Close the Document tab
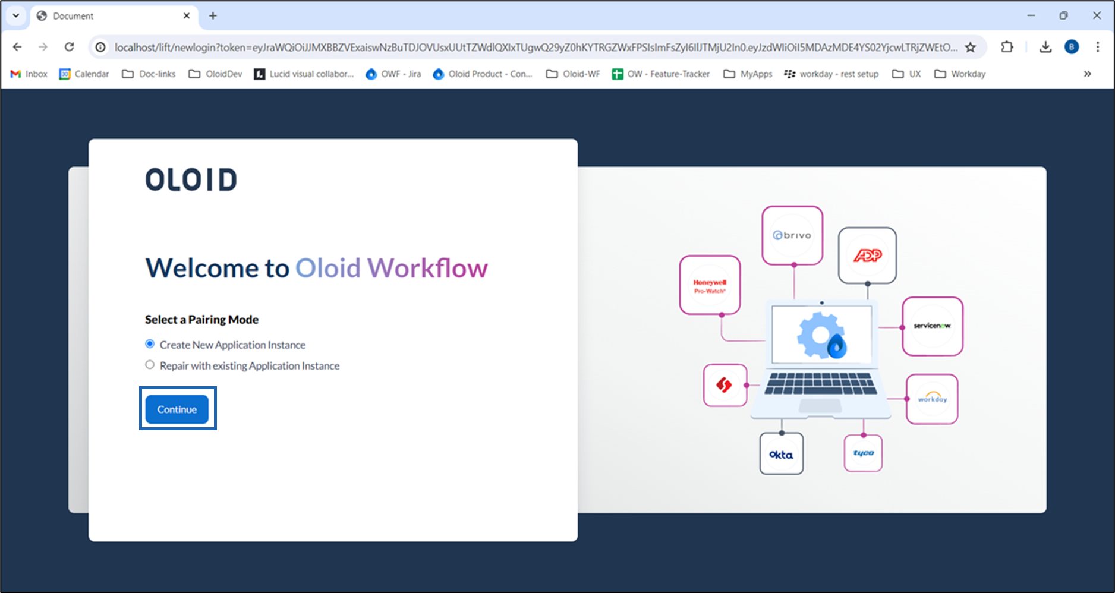The image size is (1115, 593). click(x=187, y=16)
